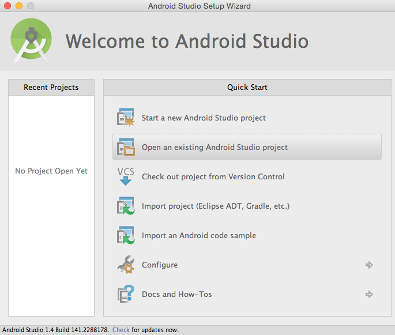This screenshot has width=395, height=335.
Task: Expand the Configure submenu arrow
Action: click(x=369, y=265)
